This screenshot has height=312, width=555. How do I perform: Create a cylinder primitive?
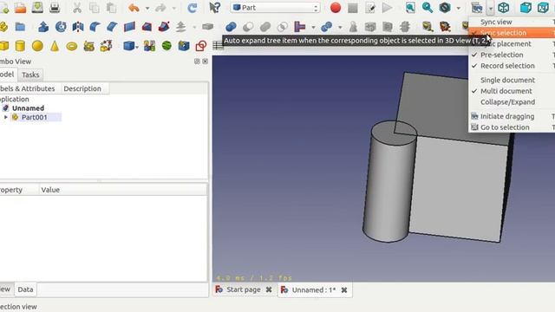[20, 46]
